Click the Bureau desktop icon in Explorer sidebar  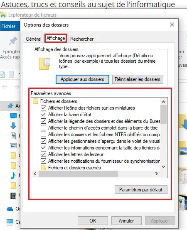point(13,116)
